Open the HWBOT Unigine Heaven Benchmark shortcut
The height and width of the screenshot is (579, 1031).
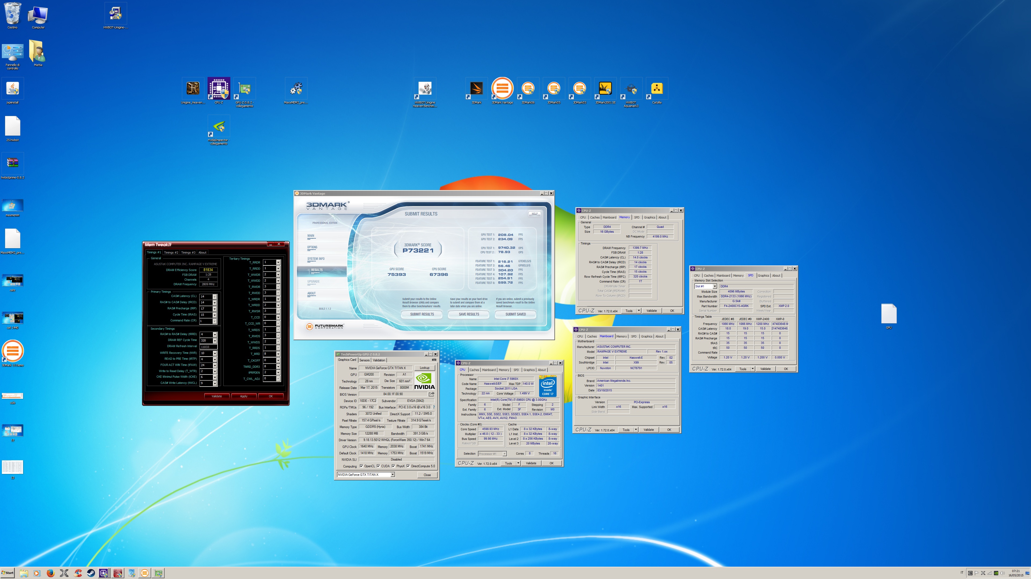425,92
